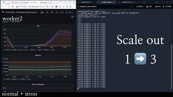This screenshot has height=97, width=173.
Task: Open the CPU panel title menu
Action: (38, 26)
